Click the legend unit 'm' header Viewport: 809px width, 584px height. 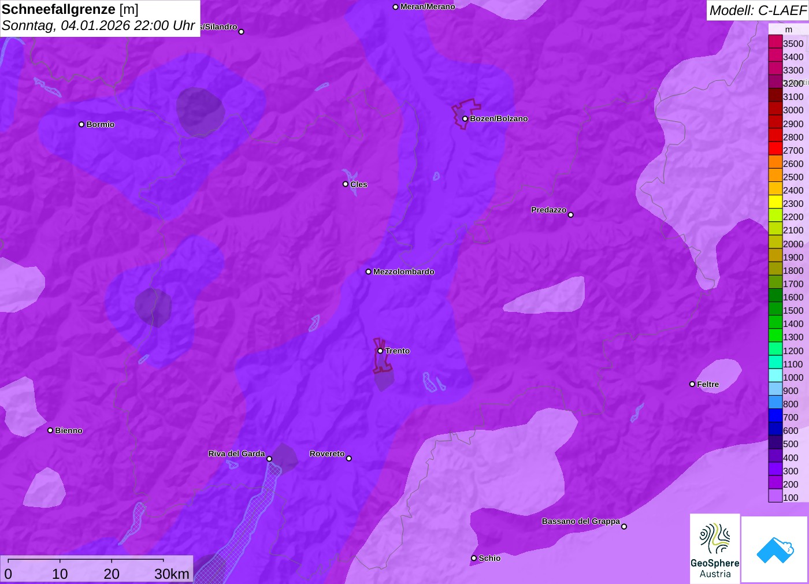789,29
